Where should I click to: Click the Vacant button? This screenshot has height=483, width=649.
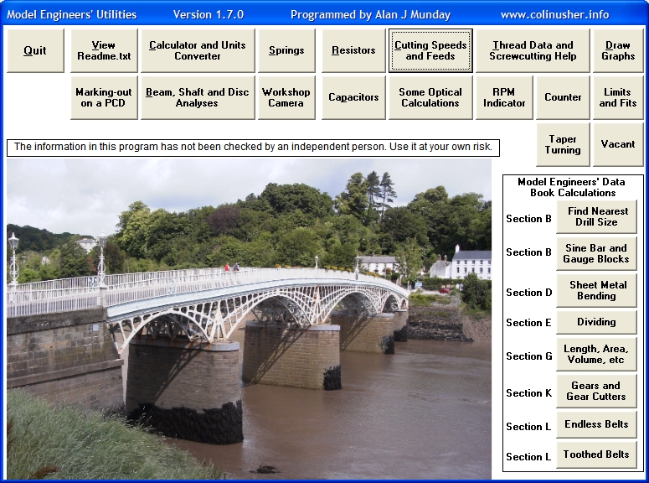(618, 144)
